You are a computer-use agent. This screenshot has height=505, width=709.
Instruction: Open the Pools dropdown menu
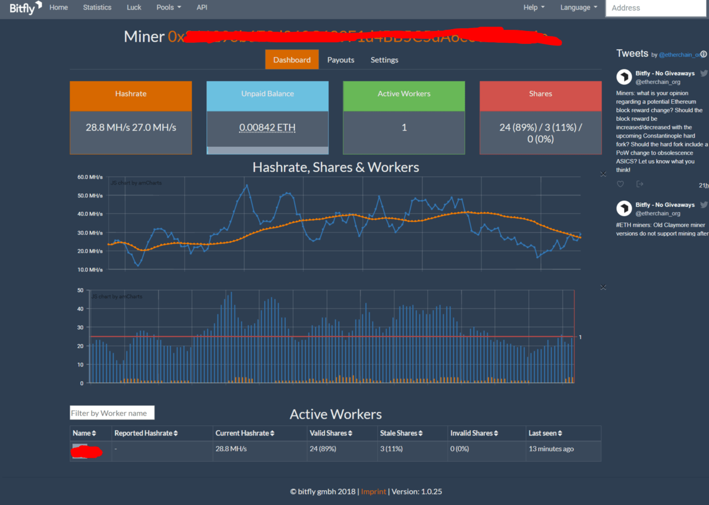(168, 8)
